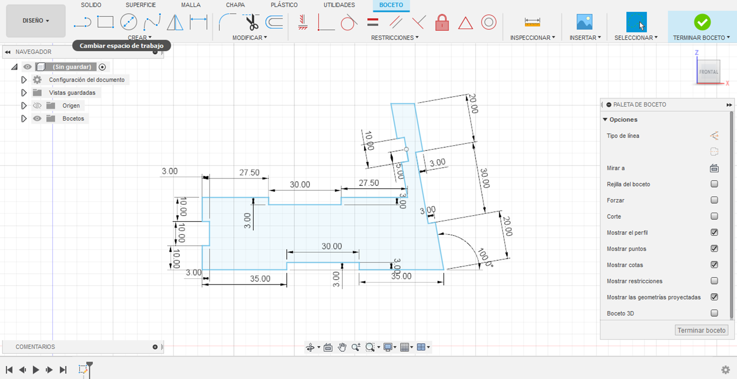The width and height of the screenshot is (737, 379).
Task: Switch to the SOLIDO tab
Action: point(91,5)
